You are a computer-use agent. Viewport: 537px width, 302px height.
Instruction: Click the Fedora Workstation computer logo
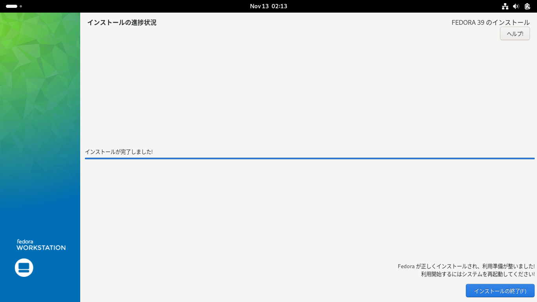click(24, 268)
